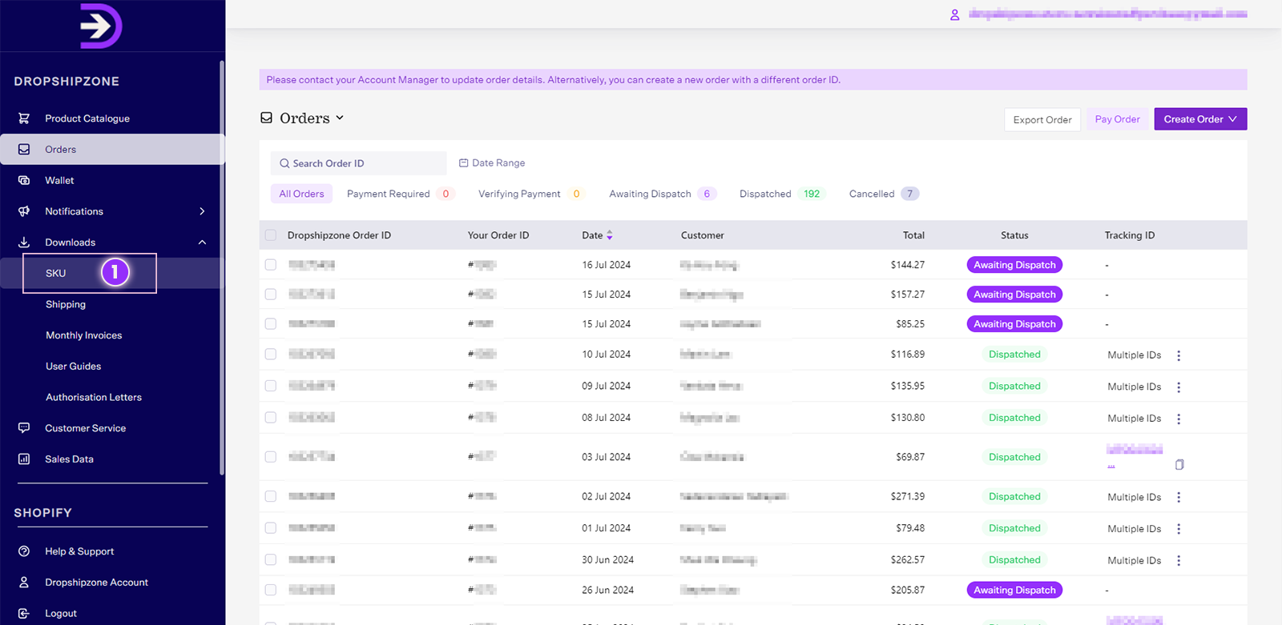Click the Customer column header

(703, 235)
